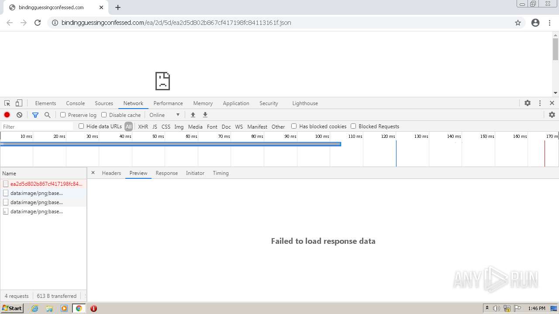
Task: Import HAR file upload arrow
Action: point(193,115)
